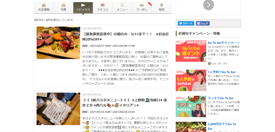Click the period text ending 2021/06/30 23:59

(109, 112)
